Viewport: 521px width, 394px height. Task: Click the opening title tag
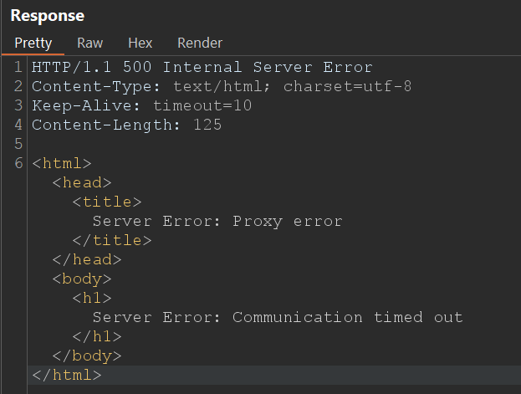pyautogui.click(x=106, y=202)
